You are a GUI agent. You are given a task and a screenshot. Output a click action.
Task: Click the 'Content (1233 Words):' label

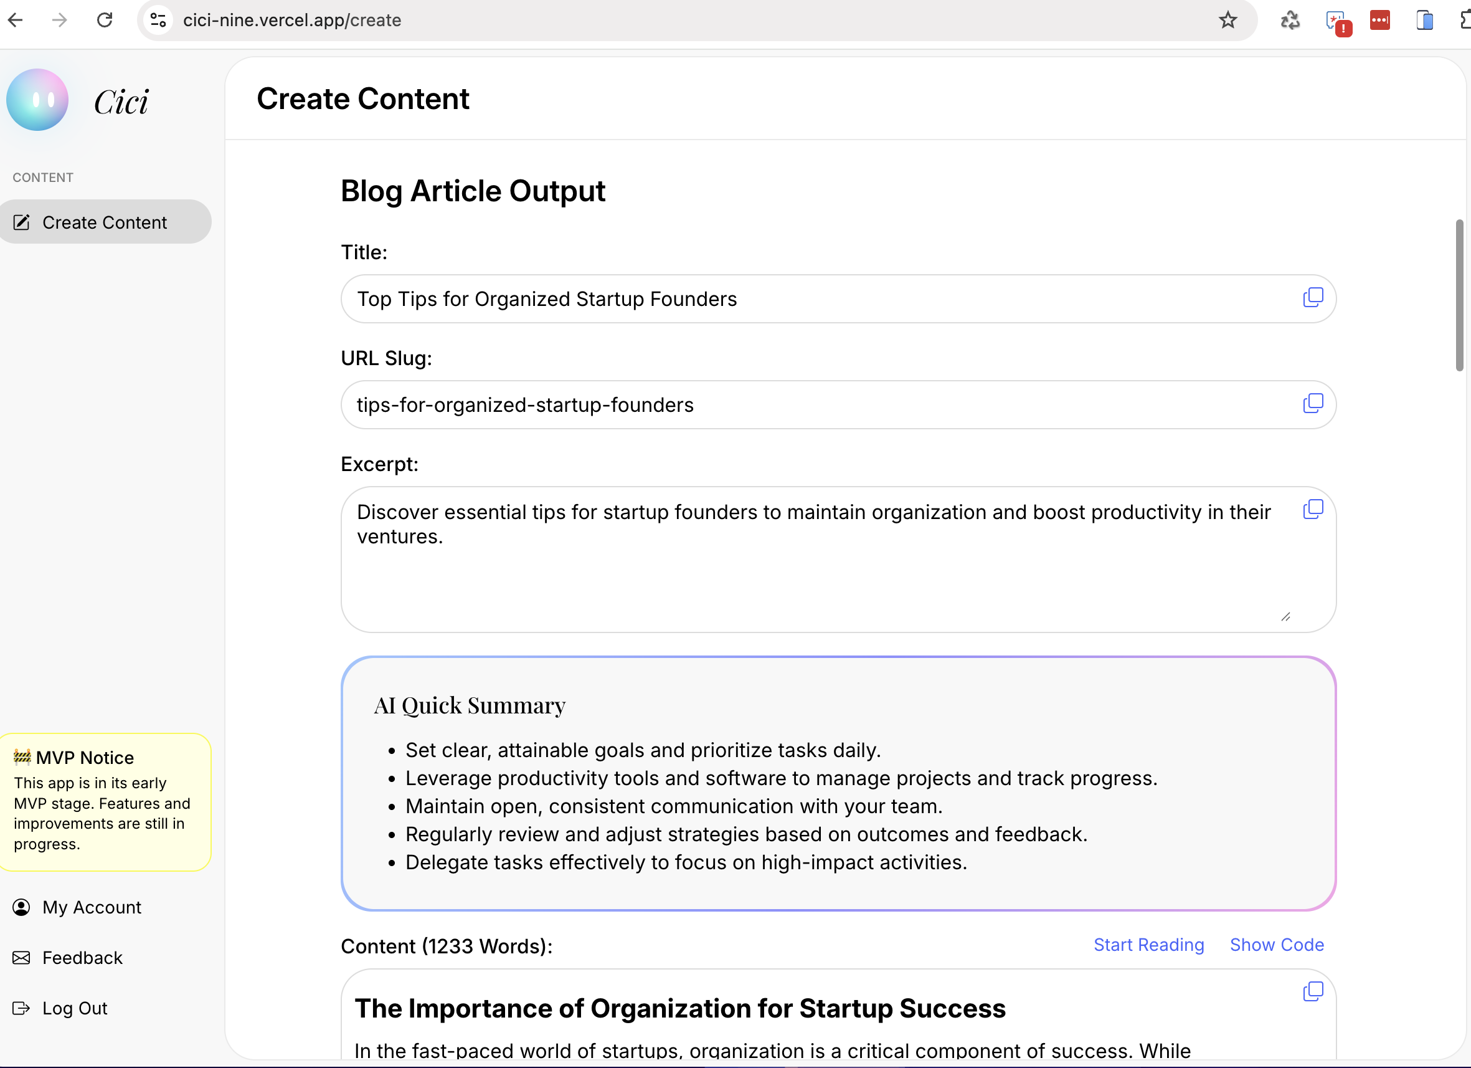(x=447, y=946)
